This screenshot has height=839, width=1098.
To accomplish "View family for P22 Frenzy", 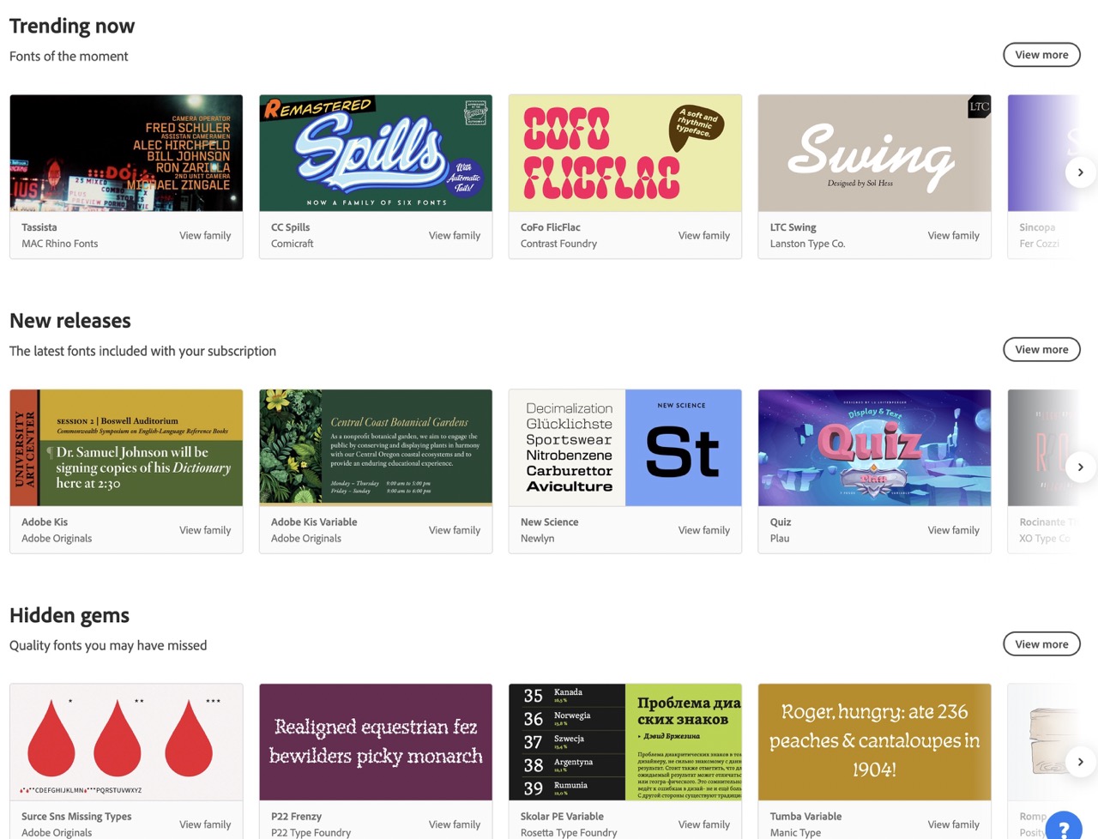I will point(455,824).
